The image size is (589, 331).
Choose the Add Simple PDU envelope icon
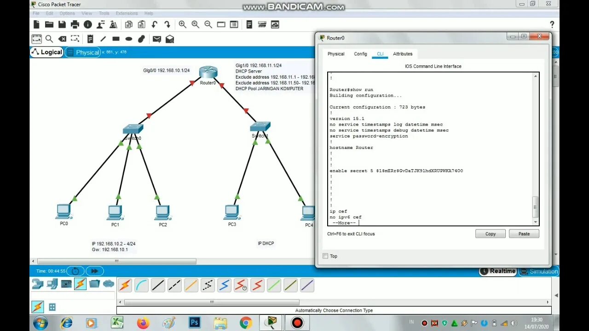tap(157, 39)
